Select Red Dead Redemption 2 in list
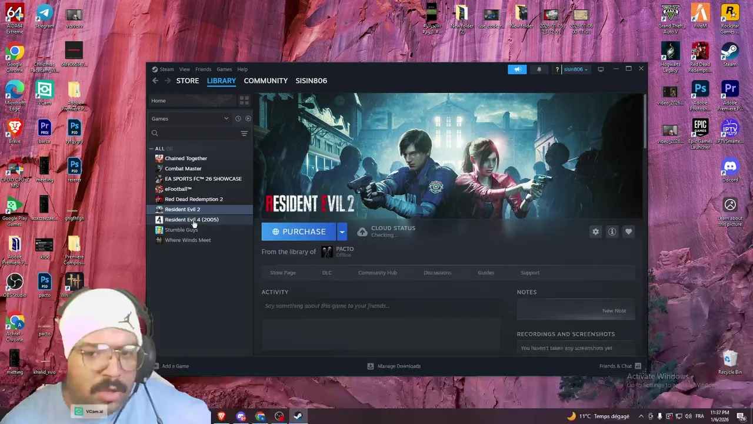753x424 pixels. pos(200,199)
